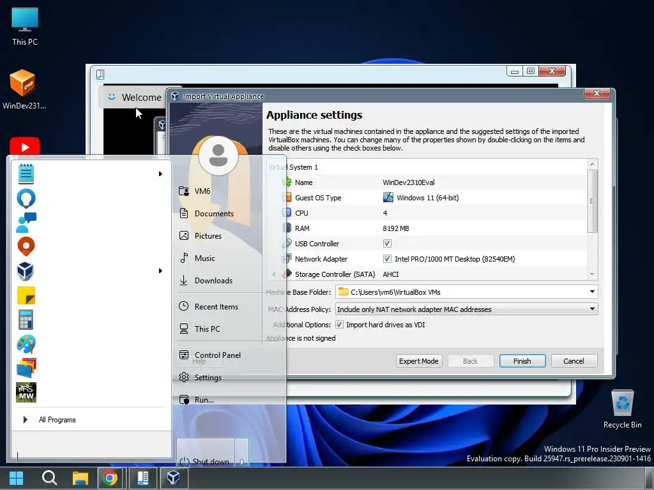The width and height of the screenshot is (654, 490).
Task: Click the settings list scroll-down arrow
Action: [592, 274]
